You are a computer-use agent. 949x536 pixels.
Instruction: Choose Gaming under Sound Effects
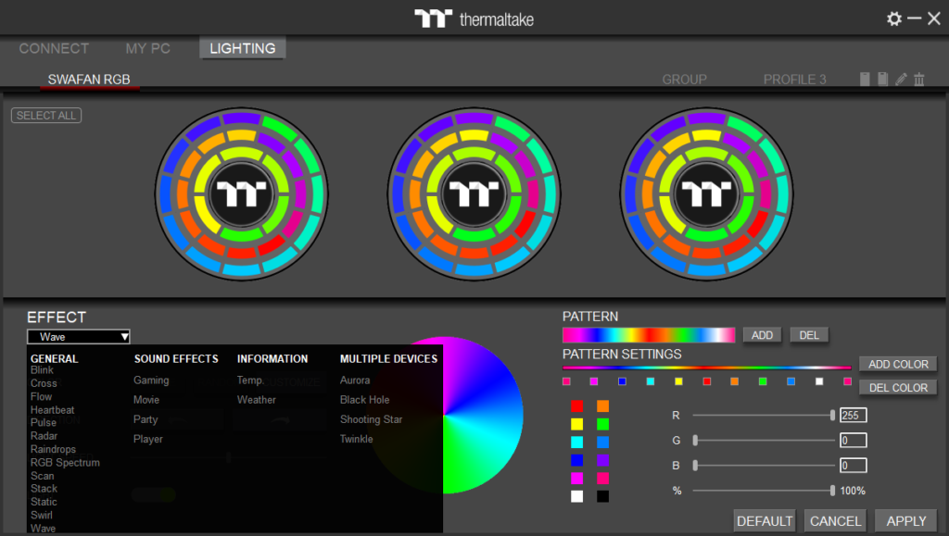tap(151, 380)
